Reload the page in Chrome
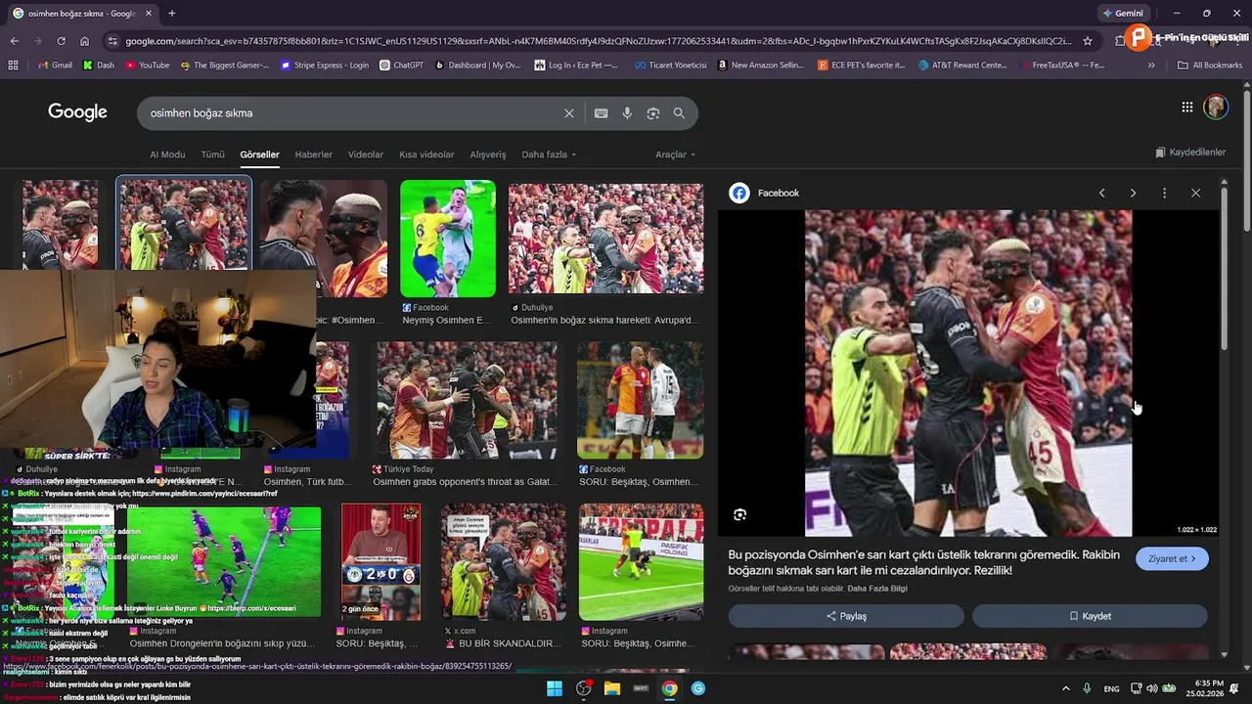The height and width of the screenshot is (704, 1252). (x=61, y=41)
